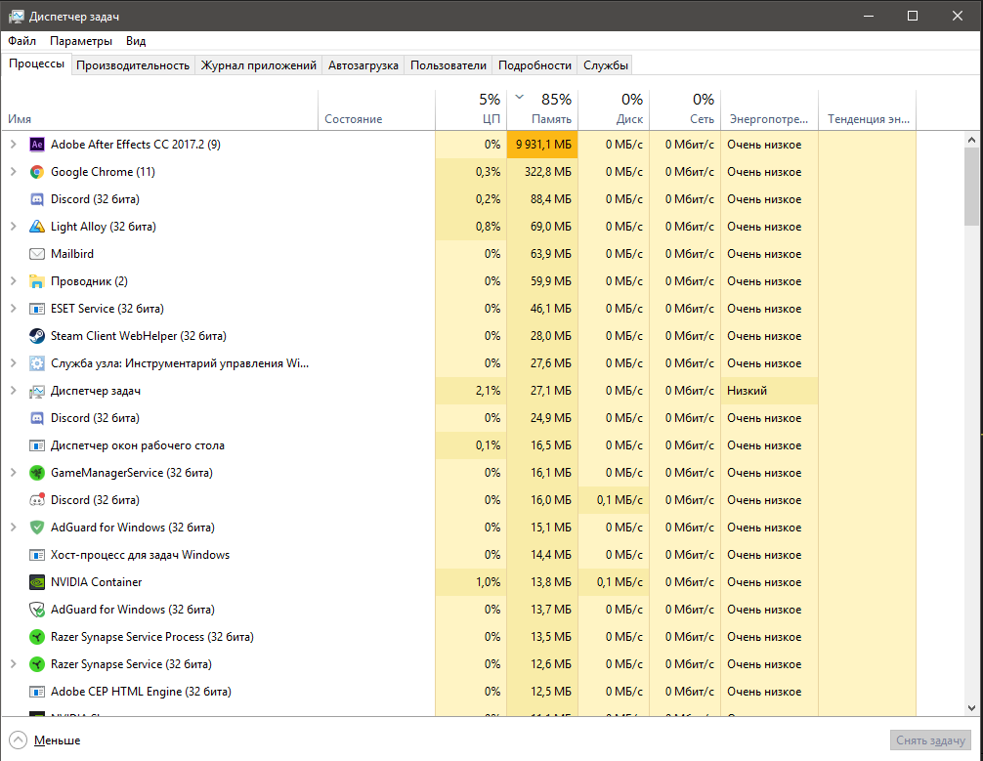Click the AdGuard shield icon with 15,1 МБ
983x761 pixels.
click(x=37, y=528)
